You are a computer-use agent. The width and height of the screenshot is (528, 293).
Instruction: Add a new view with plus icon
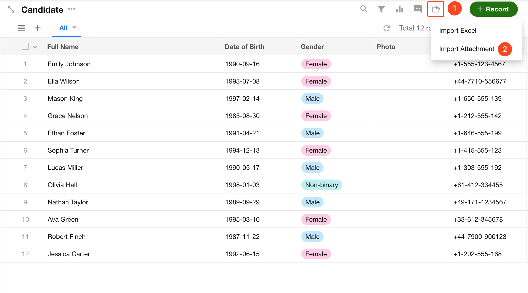pos(38,28)
